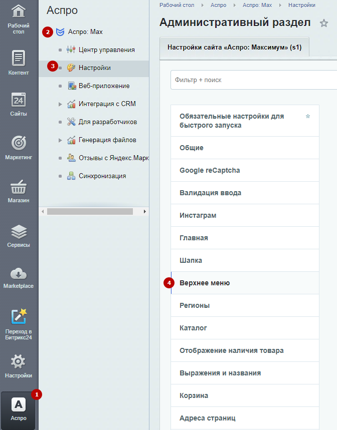Click the Генерация файлов chart icon
The image size is (337, 430).
[71, 140]
